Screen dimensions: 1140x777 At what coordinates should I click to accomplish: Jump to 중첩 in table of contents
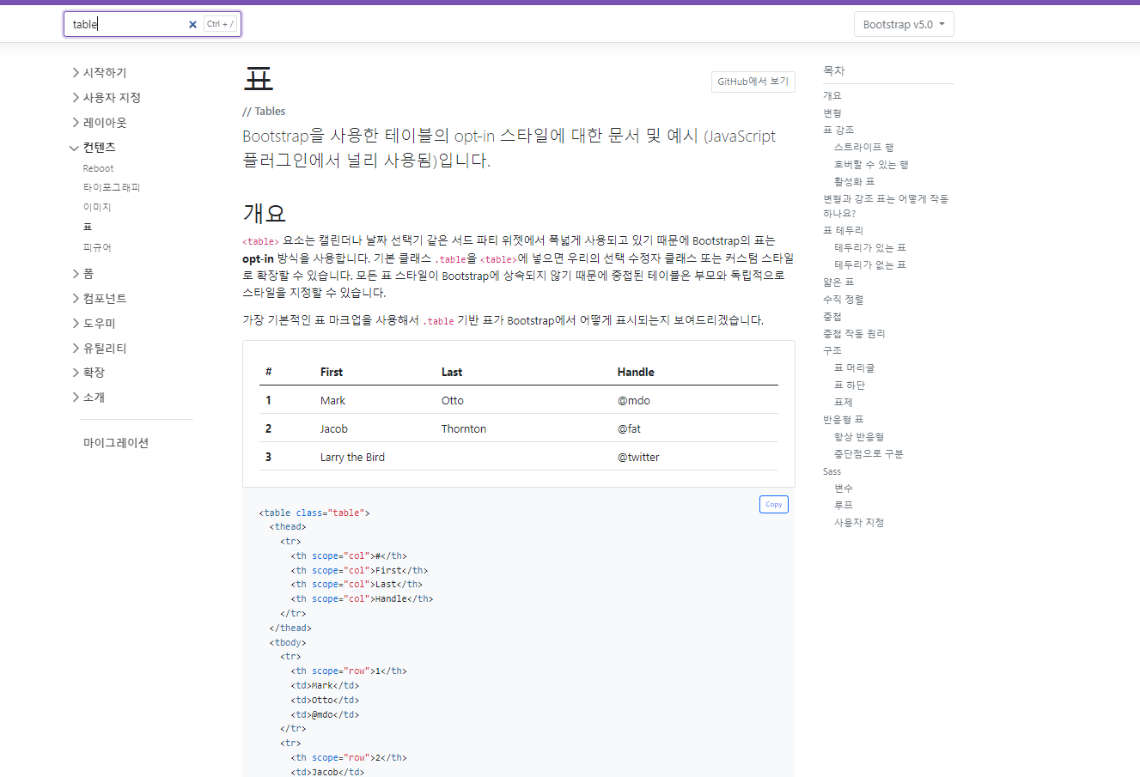pos(832,317)
